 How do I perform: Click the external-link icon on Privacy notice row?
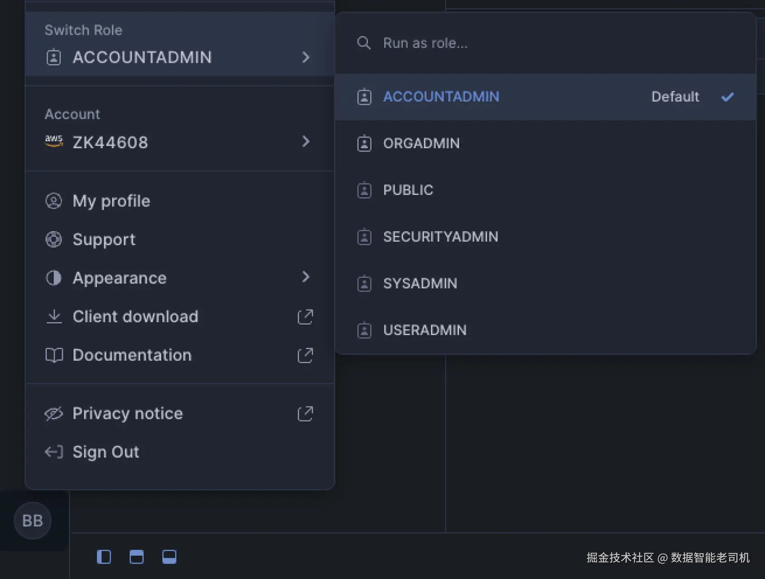[x=305, y=413]
